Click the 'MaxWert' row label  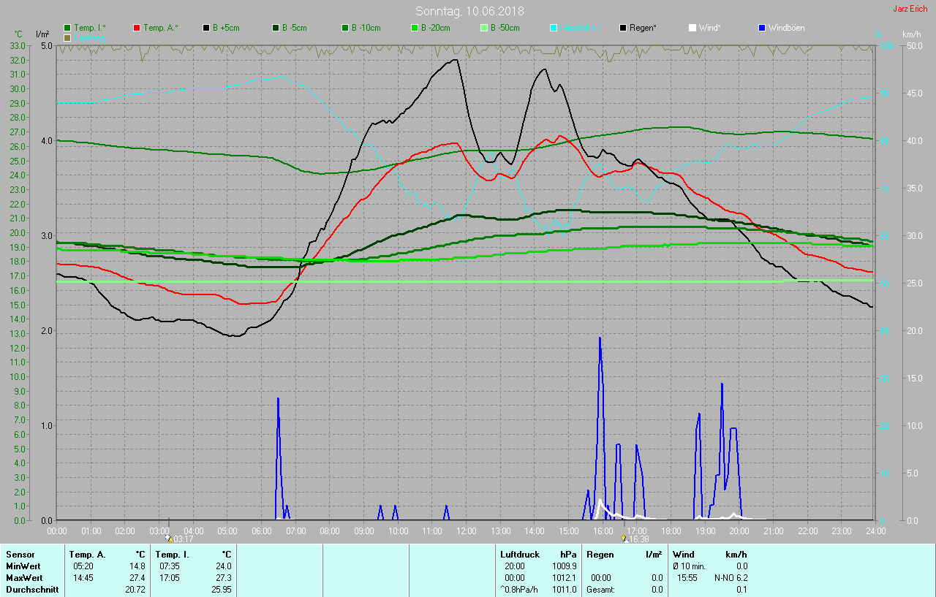point(23,578)
